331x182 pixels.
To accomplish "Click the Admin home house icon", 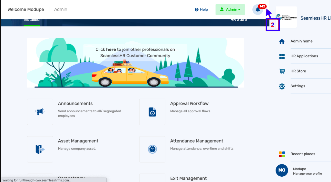I will (x=282, y=41).
